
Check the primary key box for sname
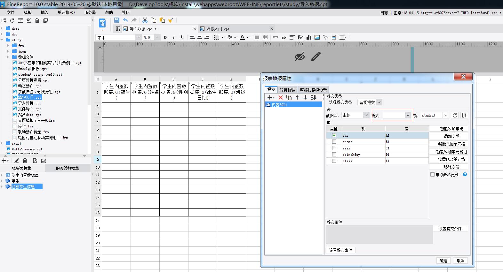pyautogui.click(x=334, y=142)
